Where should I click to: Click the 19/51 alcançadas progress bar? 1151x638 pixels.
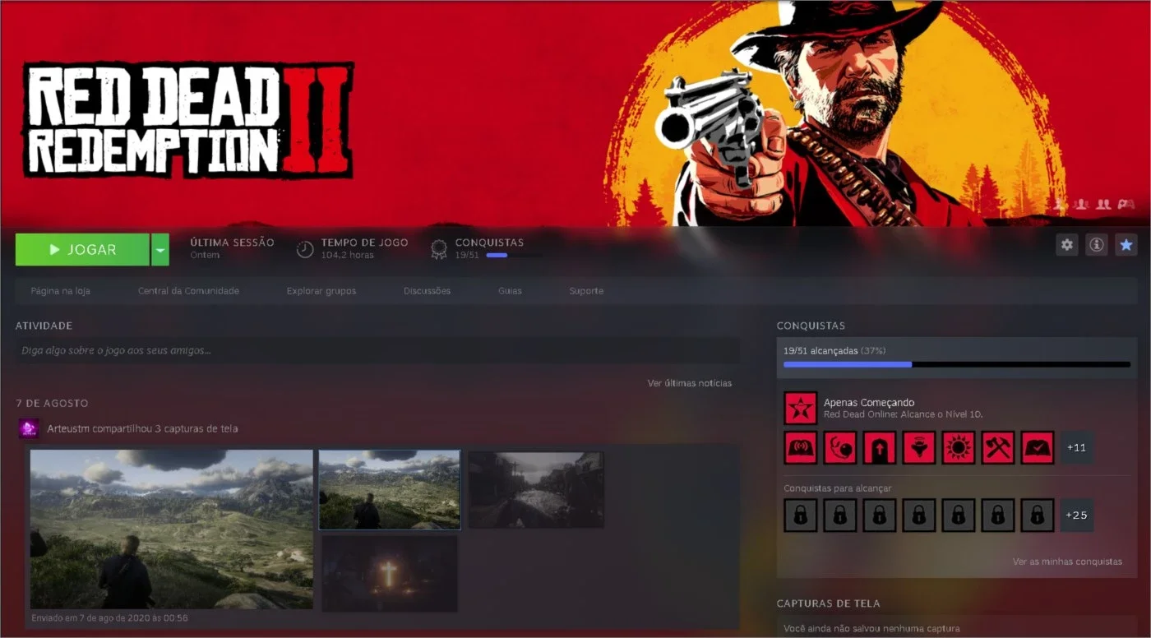[x=957, y=364]
